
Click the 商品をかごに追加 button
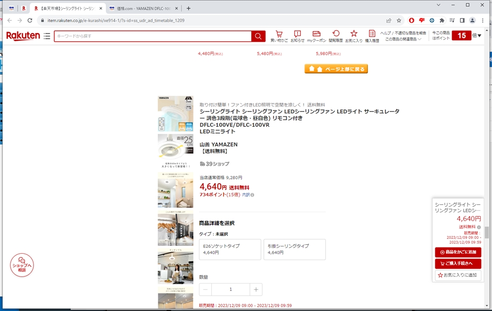point(457,252)
